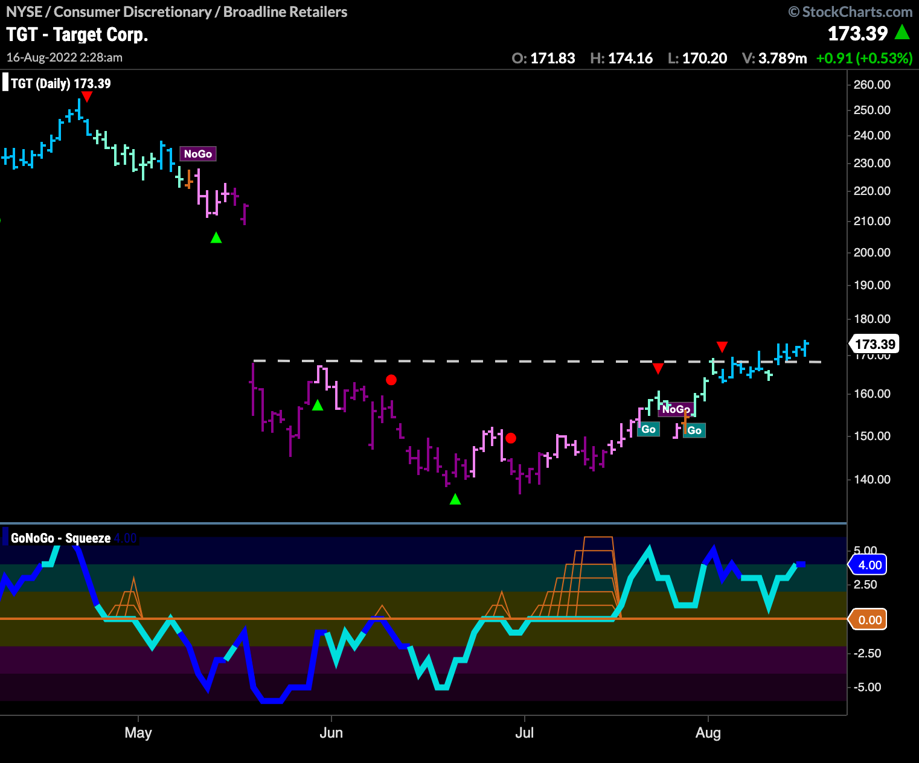Screen dimensions: 919x763
Task: Select the red down triangle above the August bars
Action: pyautogui.click(x=722, y=346)
